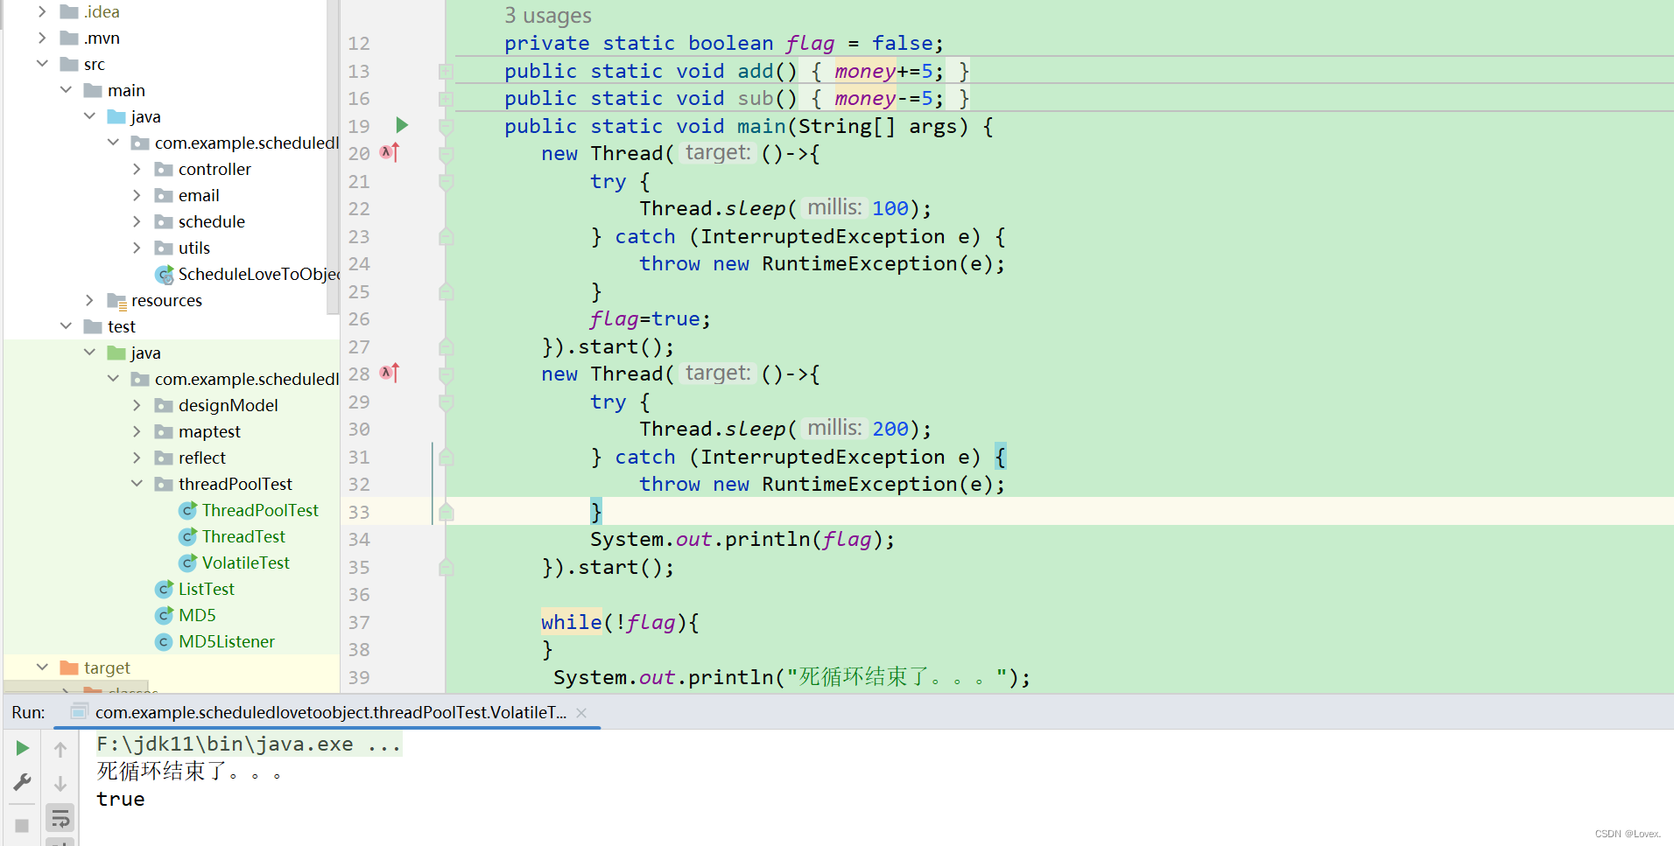Click the reflect package icon
The width and height of the screenshot is (1674, 846).
[164, 458]
